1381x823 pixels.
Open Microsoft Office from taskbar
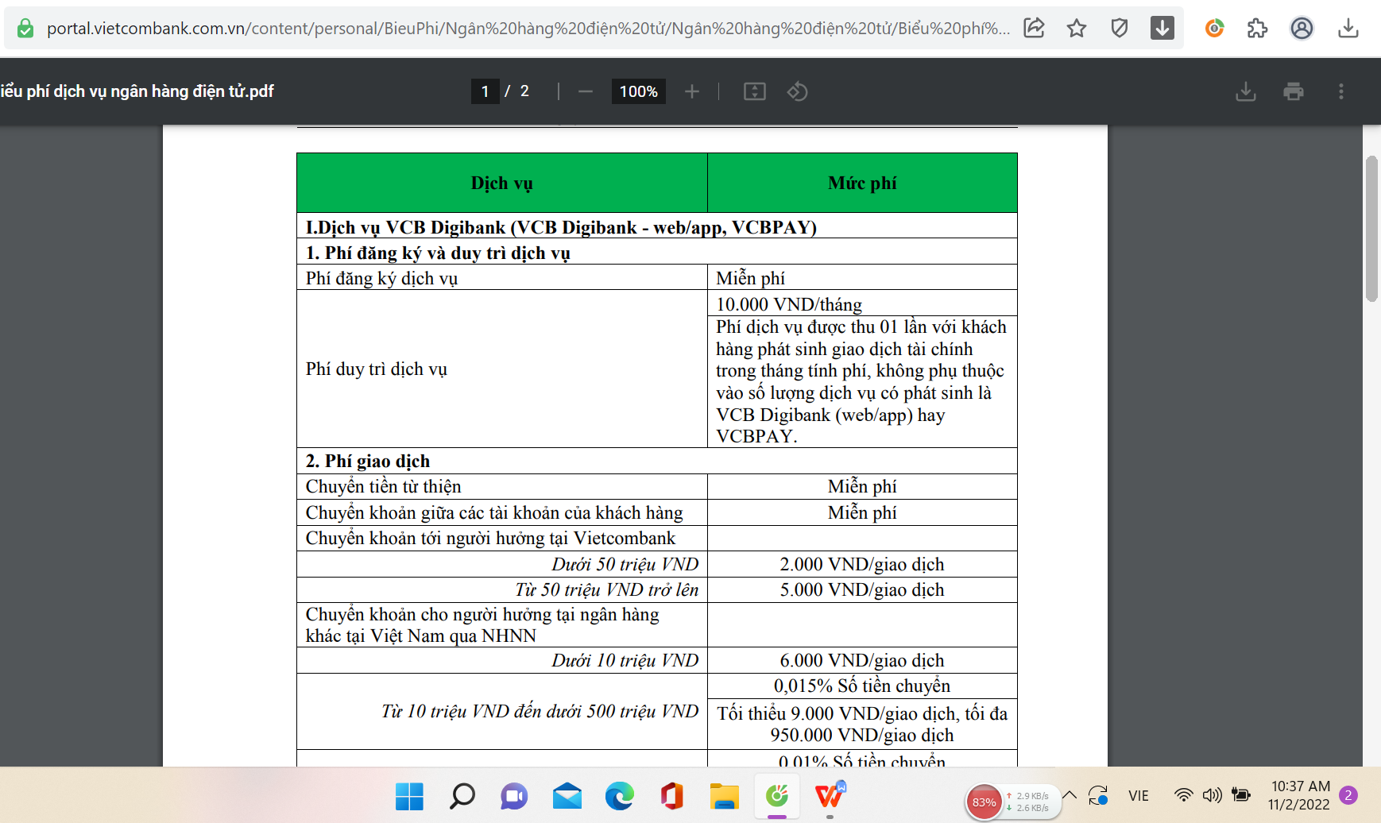click(672, 796)
